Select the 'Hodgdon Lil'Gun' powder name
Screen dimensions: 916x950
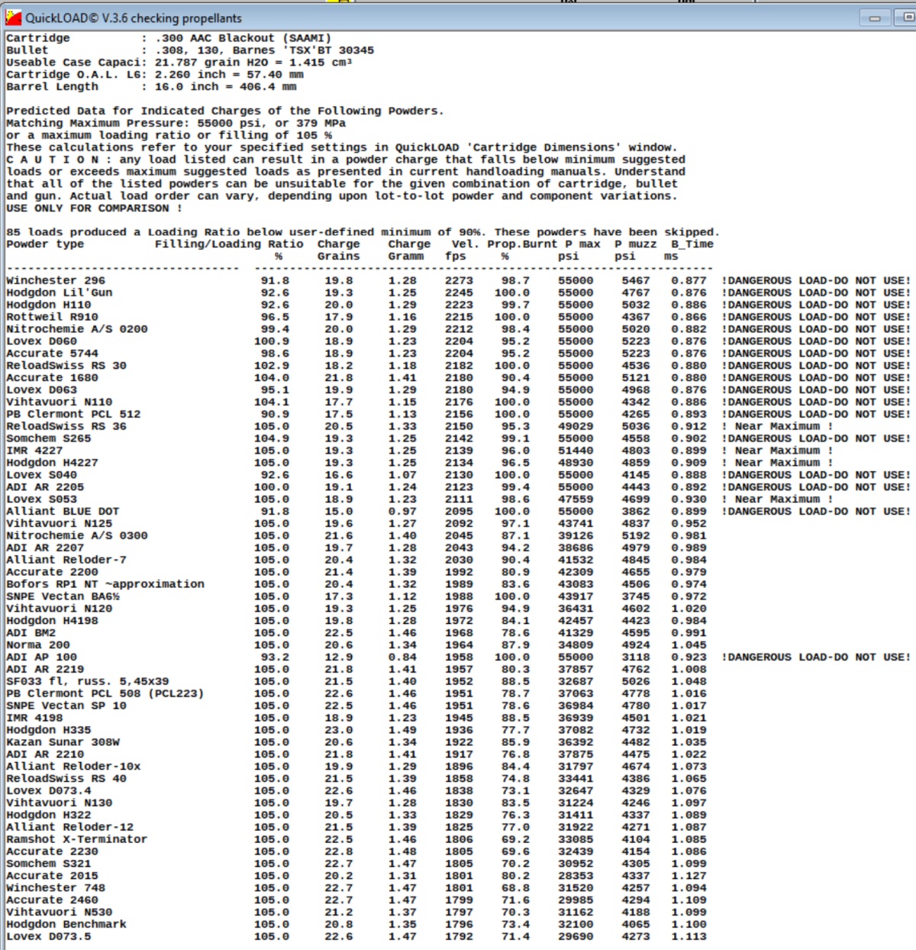(60, 292)
